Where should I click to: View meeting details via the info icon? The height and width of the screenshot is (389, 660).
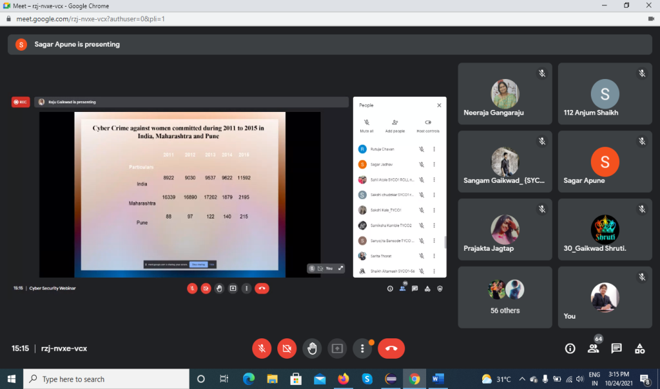coord(570,348)
